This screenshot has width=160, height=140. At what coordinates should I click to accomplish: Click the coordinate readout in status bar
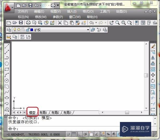pyautogui.click(x=33, y=135)
